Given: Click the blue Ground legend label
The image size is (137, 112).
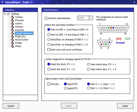Looking at the screenshot, I should coord(120,43).
